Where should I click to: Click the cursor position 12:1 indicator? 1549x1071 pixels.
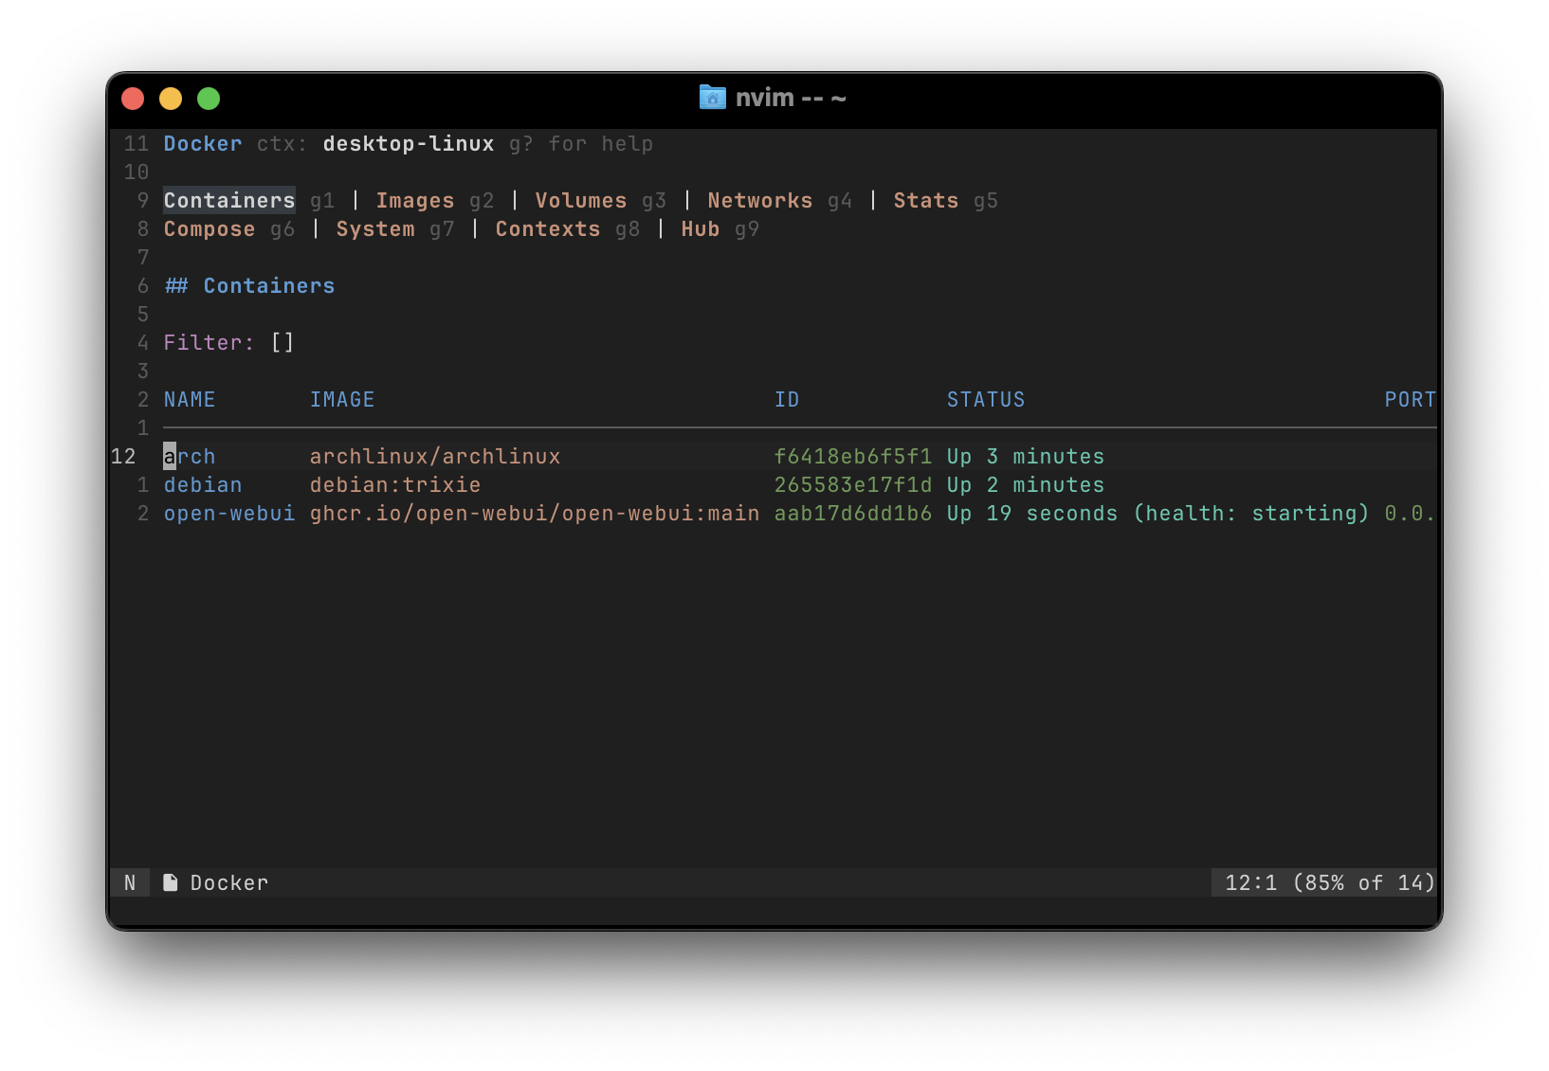[1251, 882]
